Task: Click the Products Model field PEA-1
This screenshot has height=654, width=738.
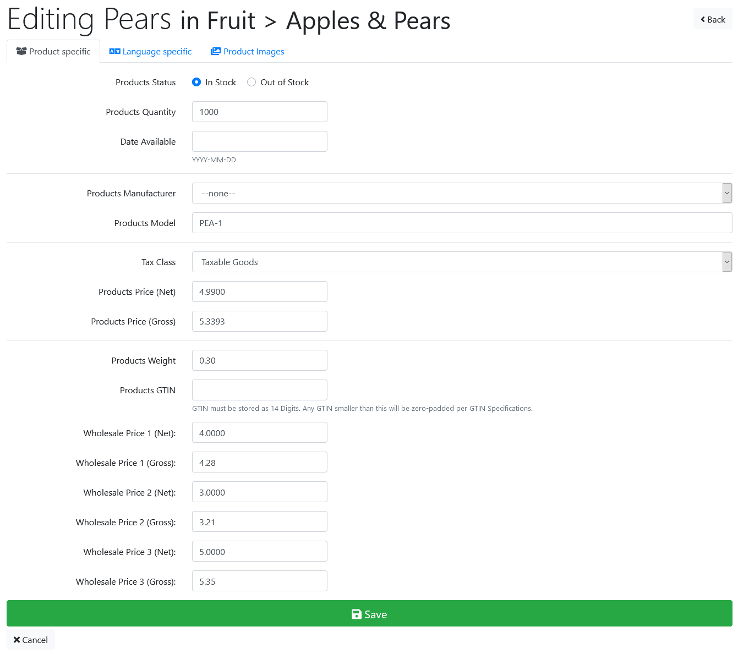Action: pos(462,223)
